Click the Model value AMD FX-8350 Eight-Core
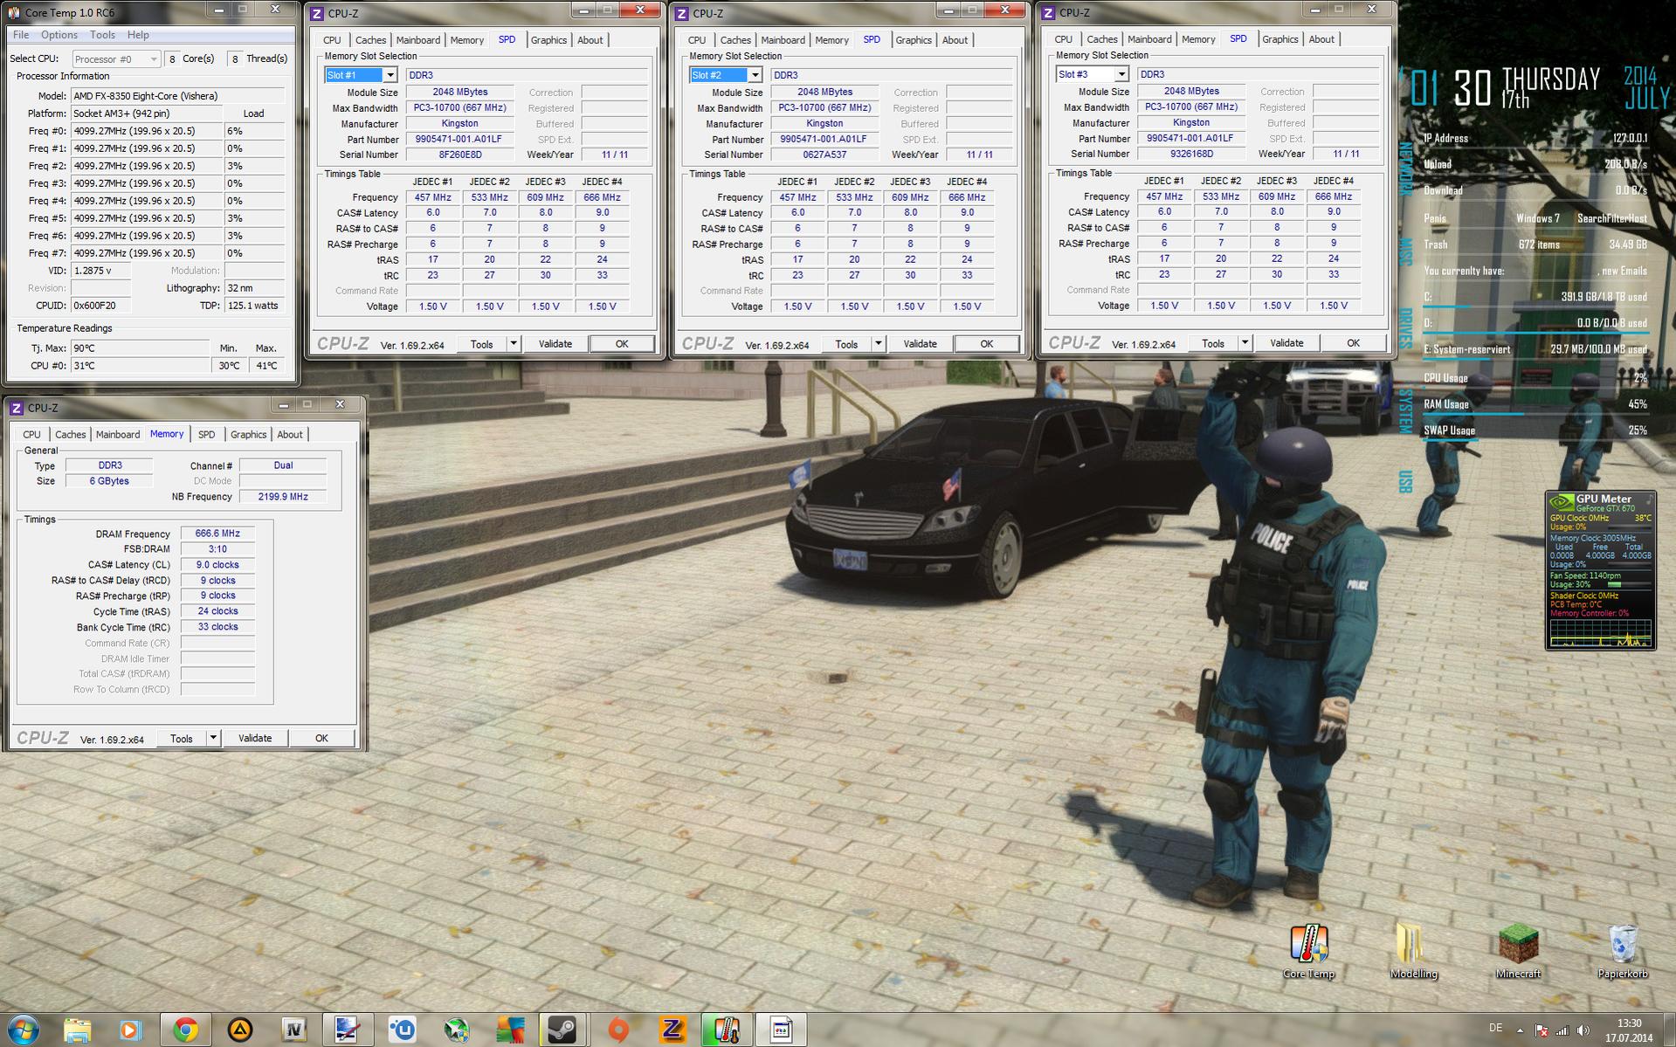 click(x=178, y=96)
